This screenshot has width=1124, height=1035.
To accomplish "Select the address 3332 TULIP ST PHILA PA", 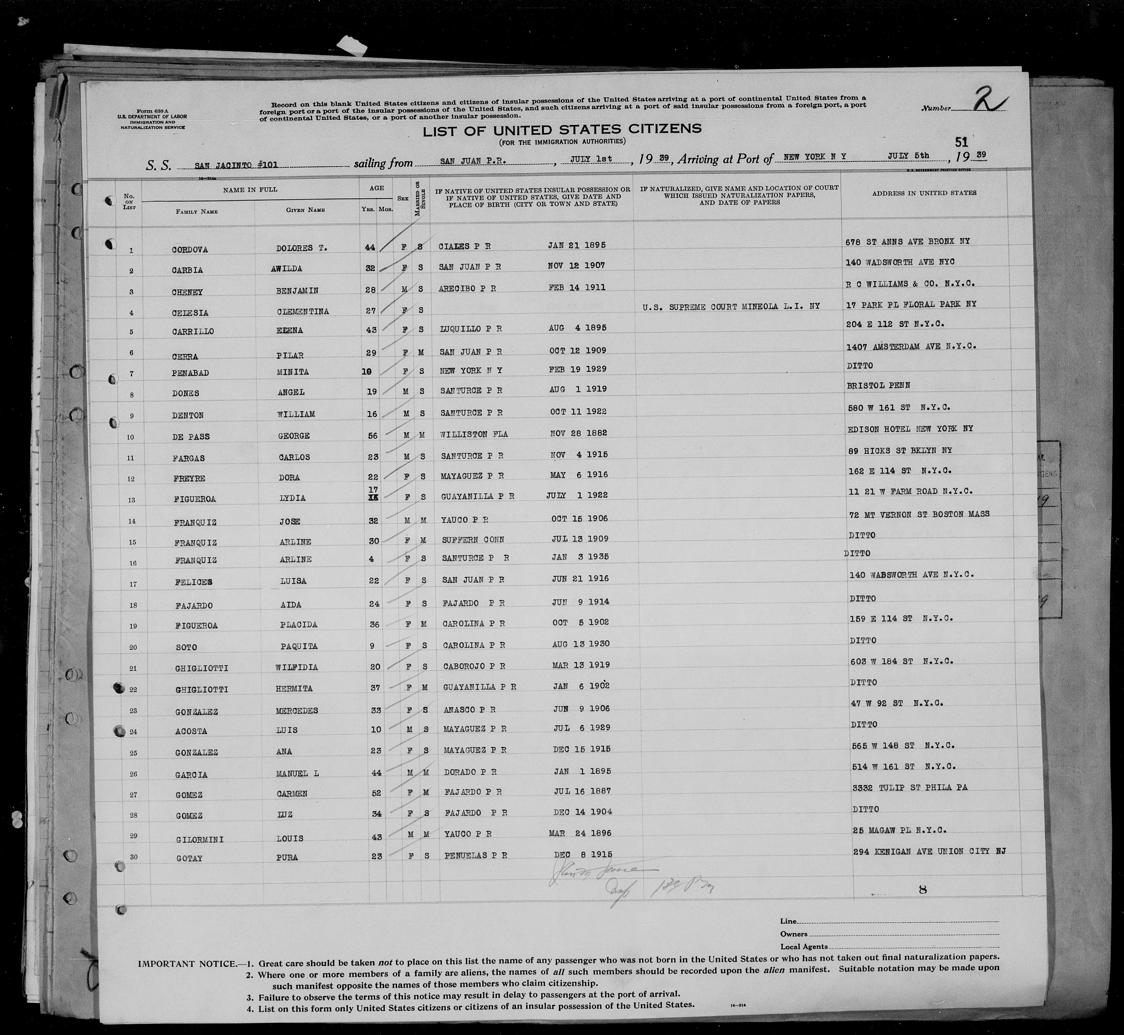I will pos(910,787).
